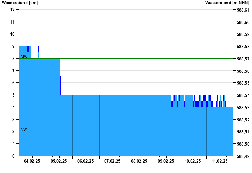Viewport: 252px width, 173px height.
Task: Click the left axis value 3
Action: 13,120
